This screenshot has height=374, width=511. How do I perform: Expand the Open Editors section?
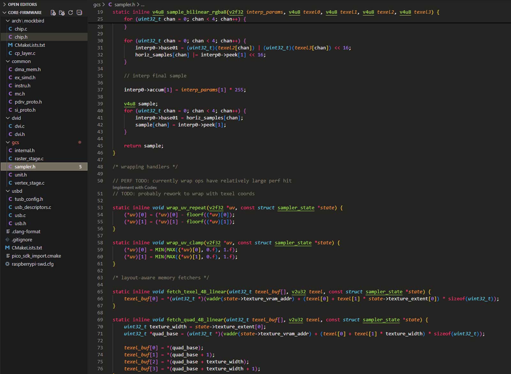point(4,4)
